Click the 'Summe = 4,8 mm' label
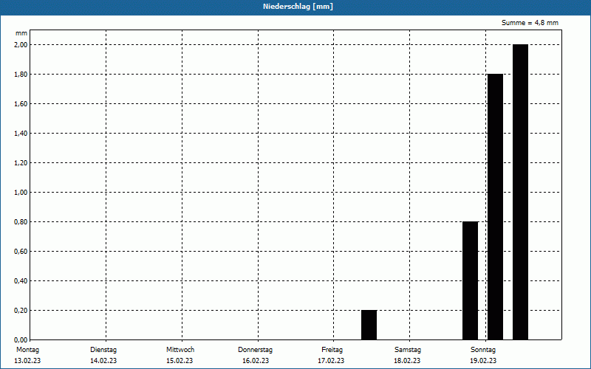This screenshot has width=591, height=369. tap(530, 23)
